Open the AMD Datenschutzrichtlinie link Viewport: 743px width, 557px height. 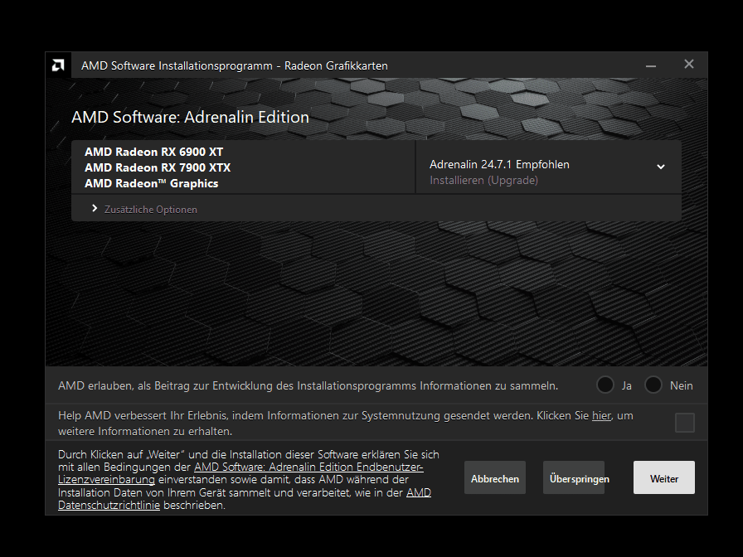pyautogui.click(x=245, y=499)
